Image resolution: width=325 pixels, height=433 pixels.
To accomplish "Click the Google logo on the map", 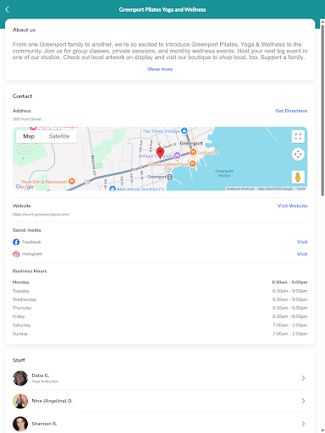I will pos(25,187).
